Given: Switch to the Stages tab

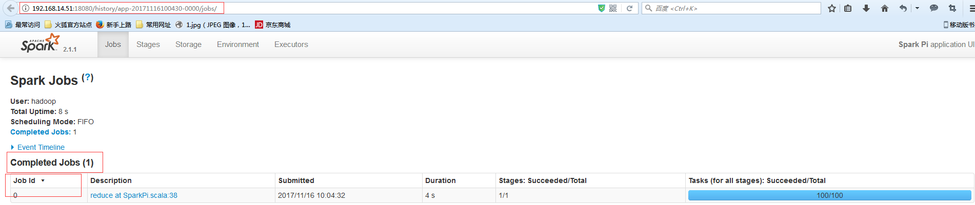Looking at the screenshot, I should tap(148, 44).
